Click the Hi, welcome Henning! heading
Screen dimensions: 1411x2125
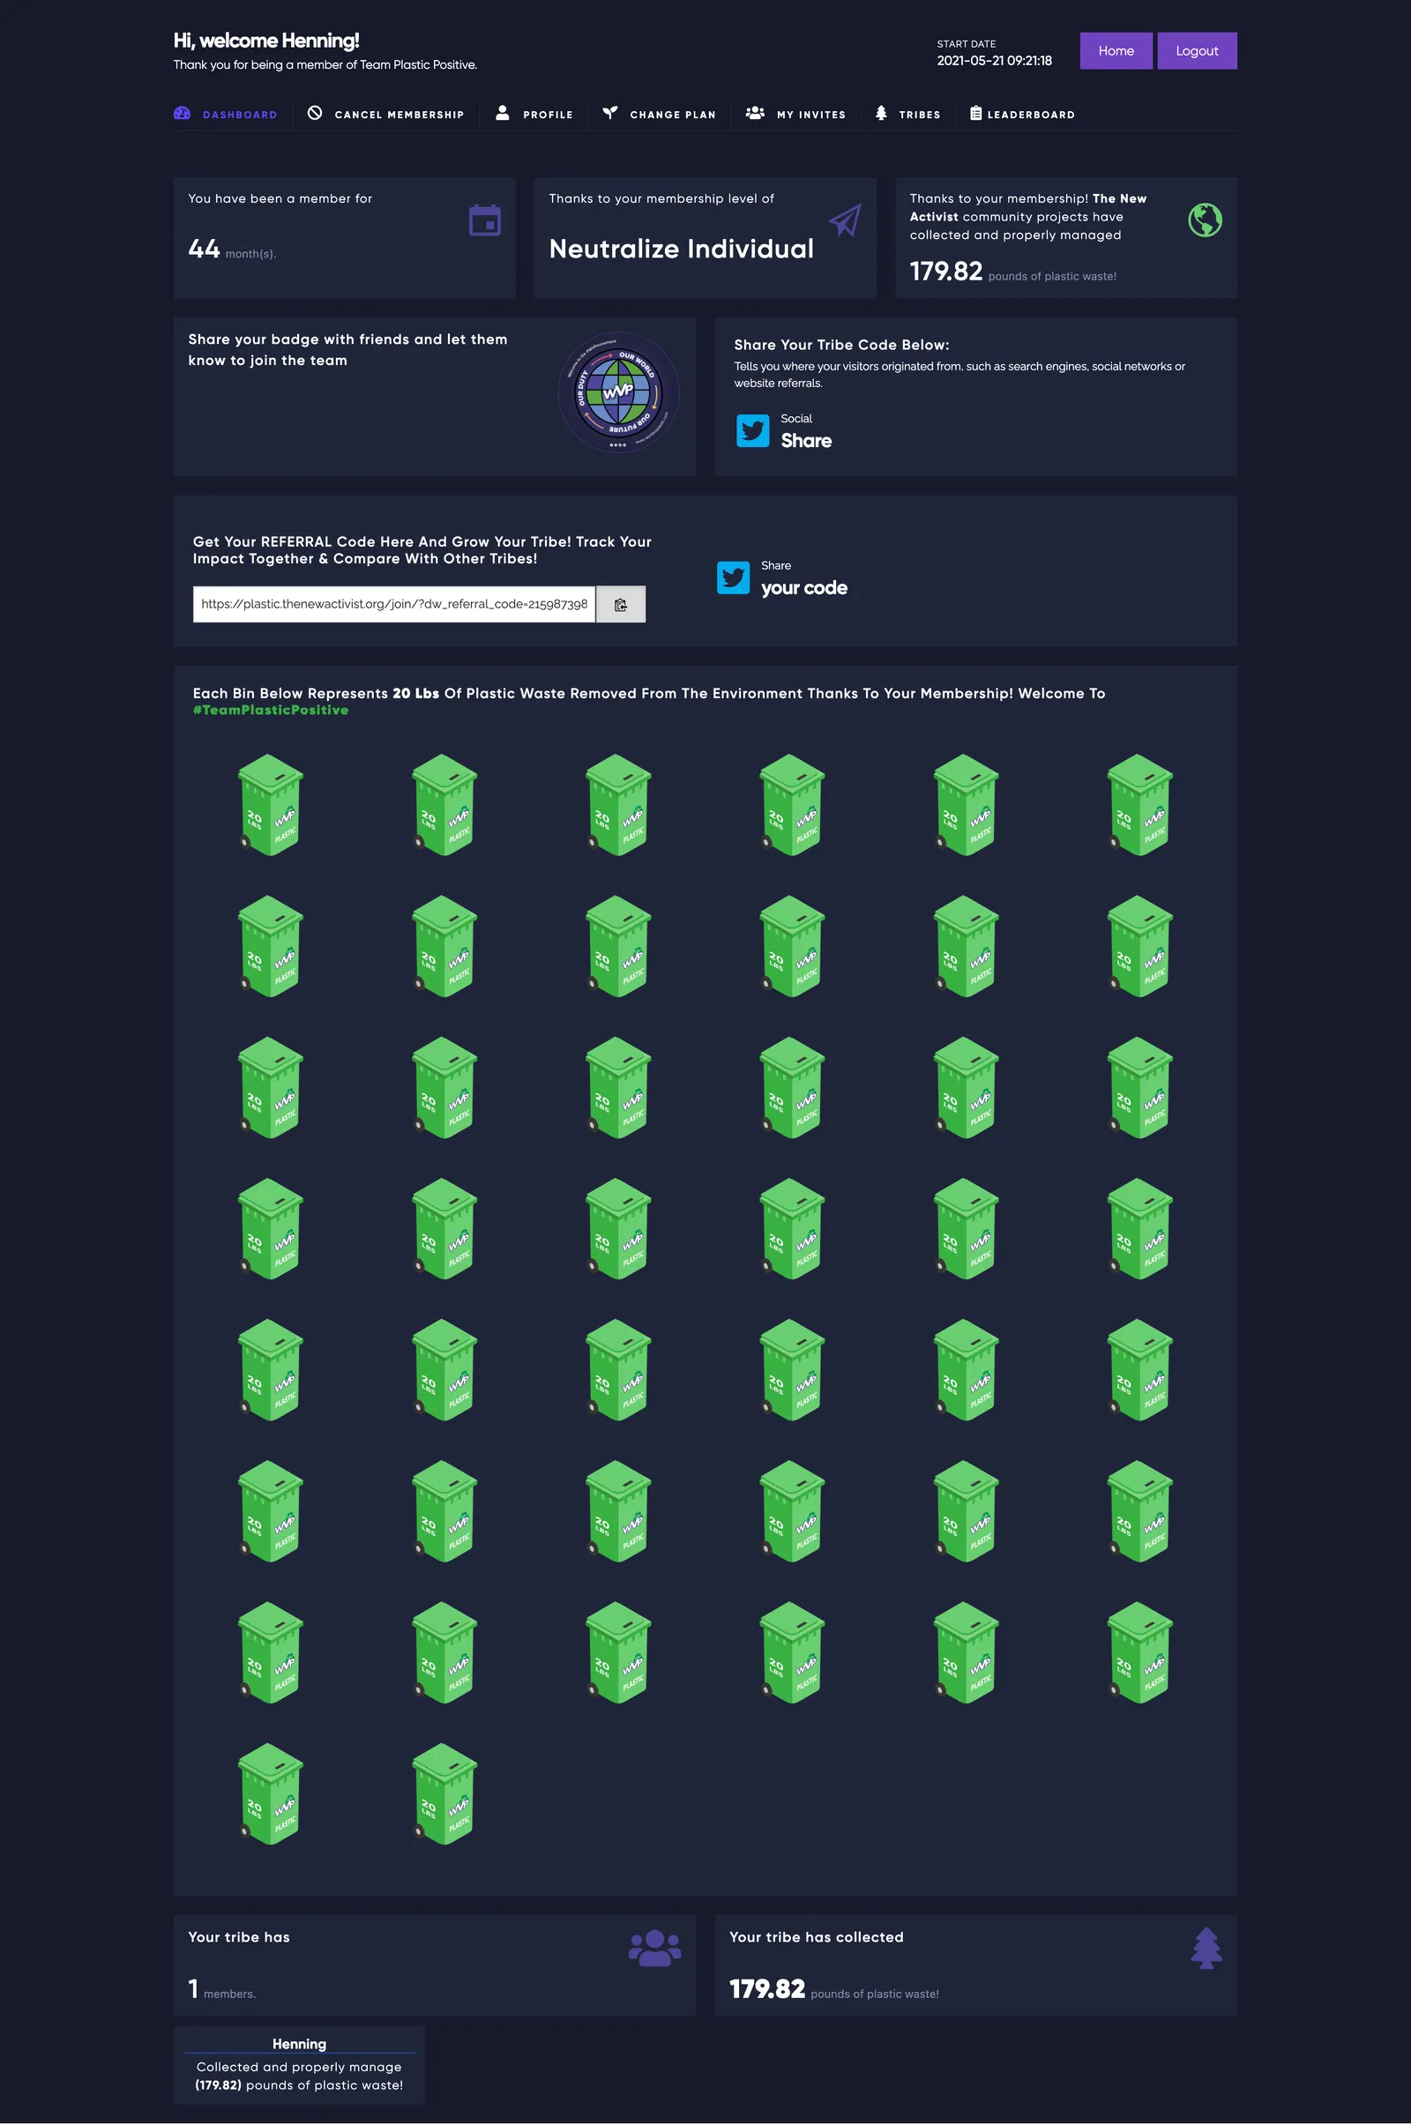266,41
